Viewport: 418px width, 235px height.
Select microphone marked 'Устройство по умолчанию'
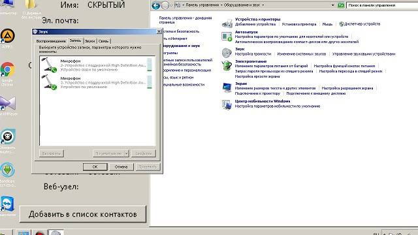97,82
